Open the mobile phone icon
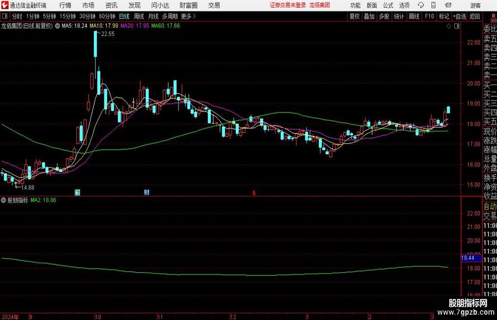This screenshot has width=497, height=320. (433, 5)
